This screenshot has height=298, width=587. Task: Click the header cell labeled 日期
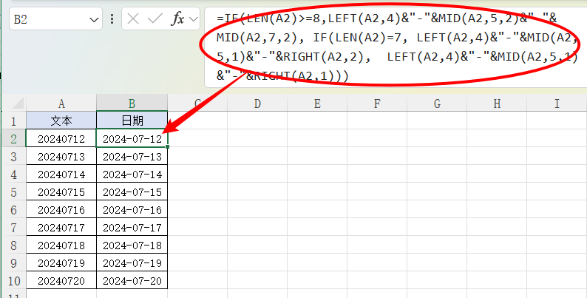tap(132, 121)
